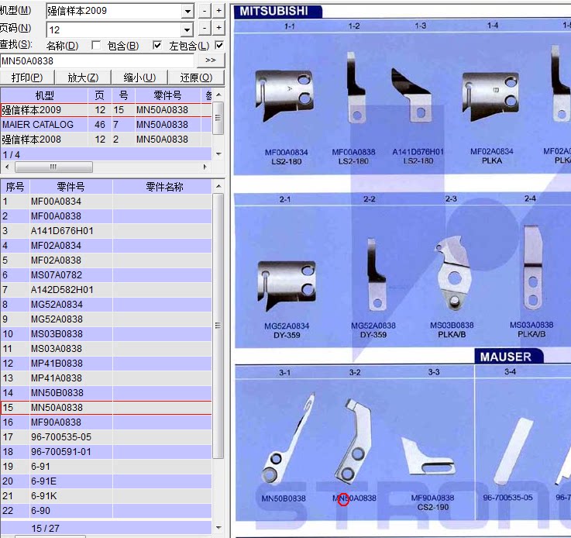Click results list scroll up arrow

pyautogui.click(x=218, y=95)
